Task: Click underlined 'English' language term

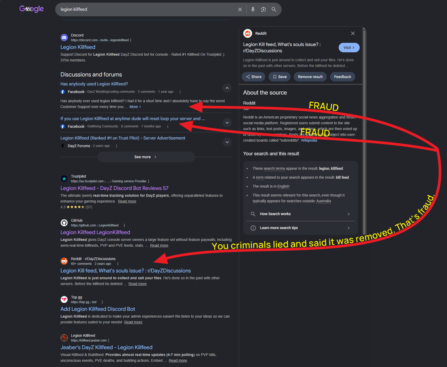Action: point(283,186)
